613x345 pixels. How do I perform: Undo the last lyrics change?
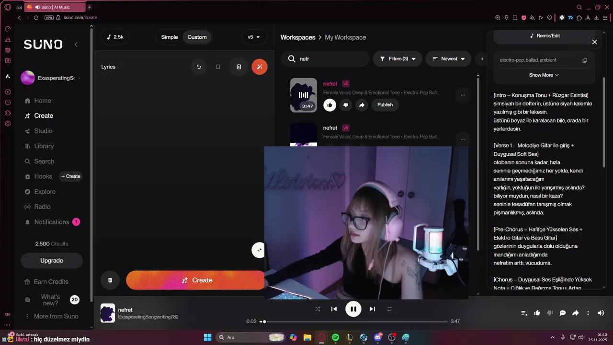[x=199, y=67]
